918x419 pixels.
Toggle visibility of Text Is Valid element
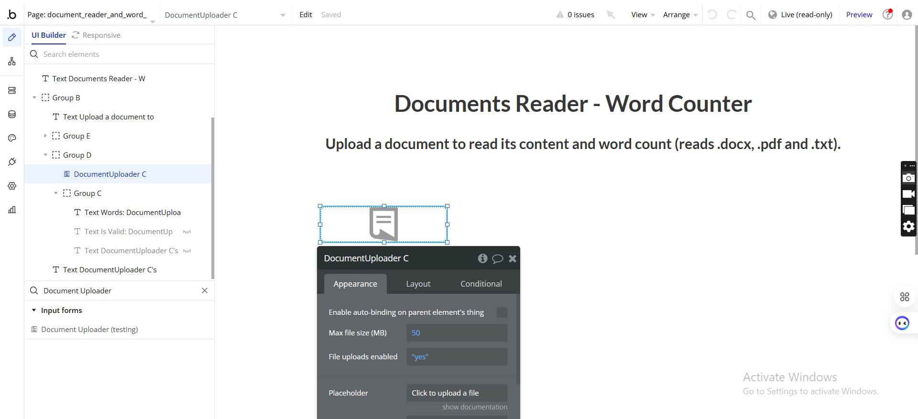(187, 232)
